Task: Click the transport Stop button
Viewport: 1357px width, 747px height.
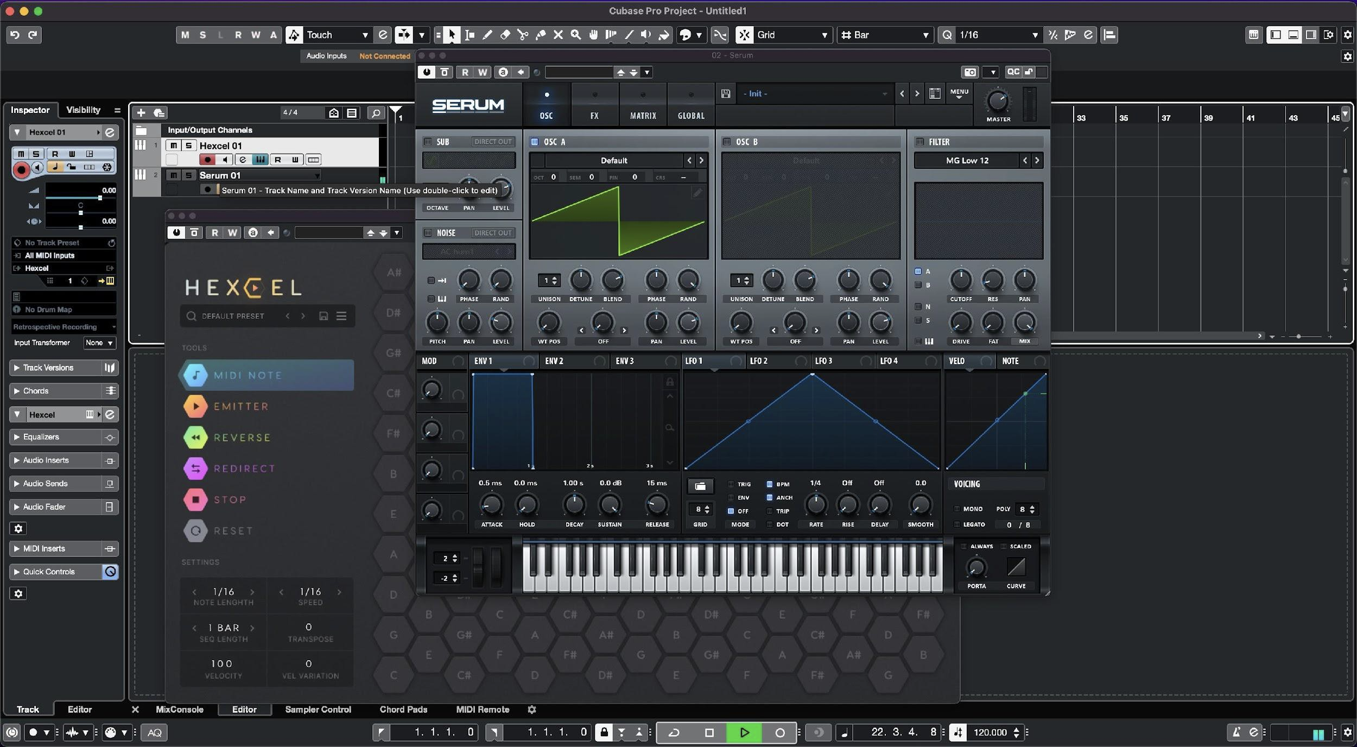Action: coord(709,732)
